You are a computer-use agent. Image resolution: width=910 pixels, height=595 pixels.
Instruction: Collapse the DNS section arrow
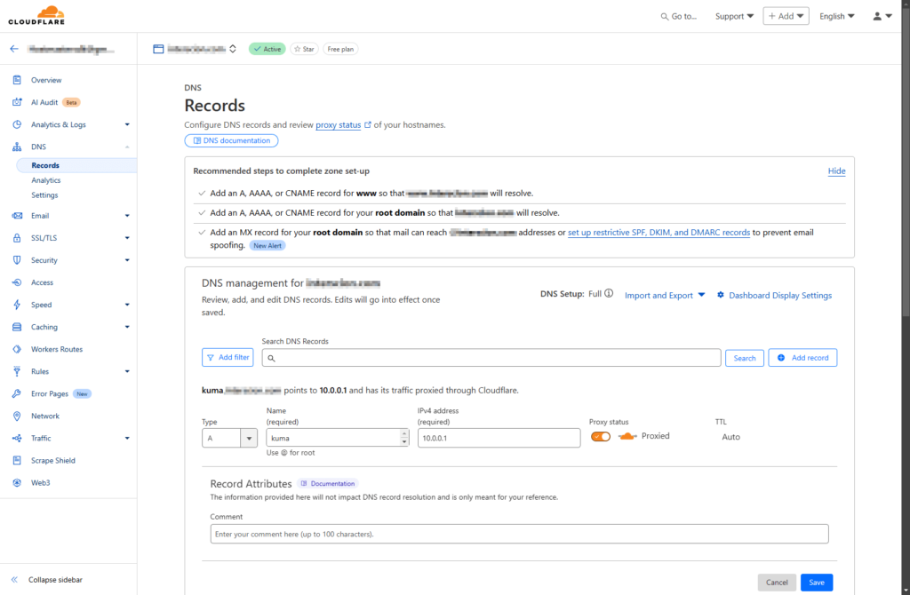[x=127, y=147]
